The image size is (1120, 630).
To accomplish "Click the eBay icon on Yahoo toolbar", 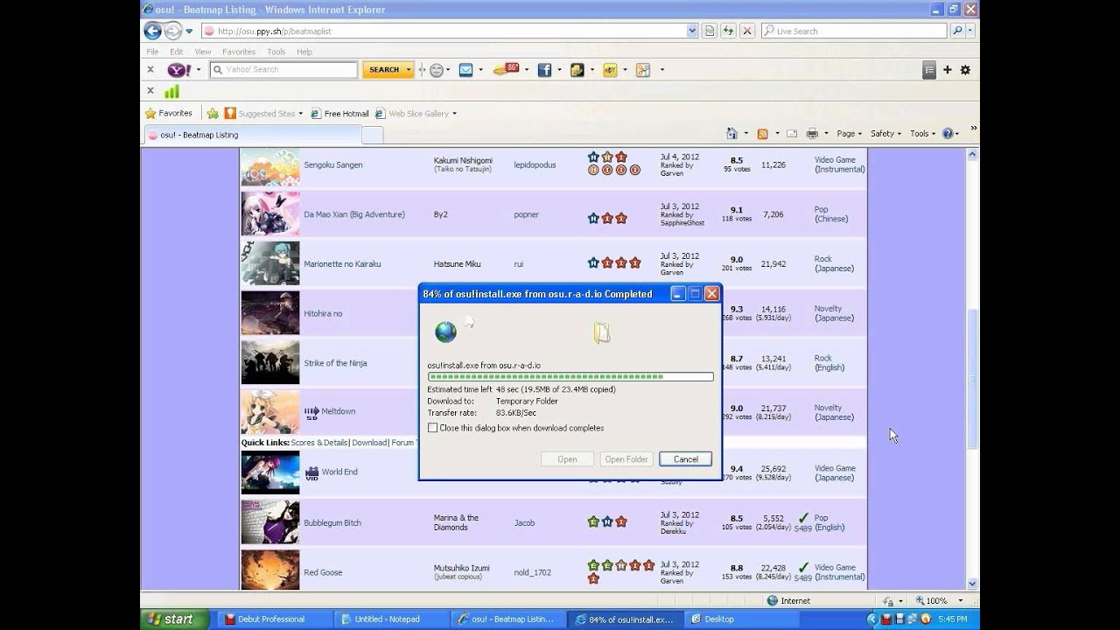I will pyautogui.click(x=610, y=70).
